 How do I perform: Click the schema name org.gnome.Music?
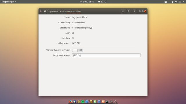(x=80, y=17)
